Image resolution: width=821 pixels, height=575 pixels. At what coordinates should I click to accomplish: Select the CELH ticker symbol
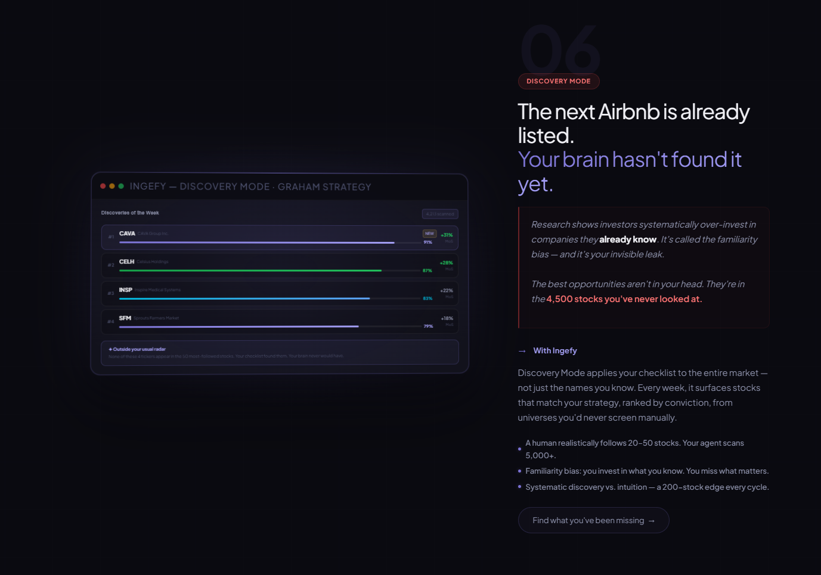[x=126, y=262]
